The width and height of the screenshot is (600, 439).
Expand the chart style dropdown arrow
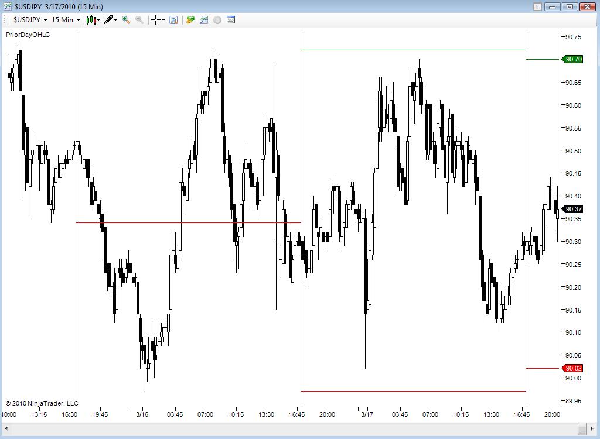[98, 20]
